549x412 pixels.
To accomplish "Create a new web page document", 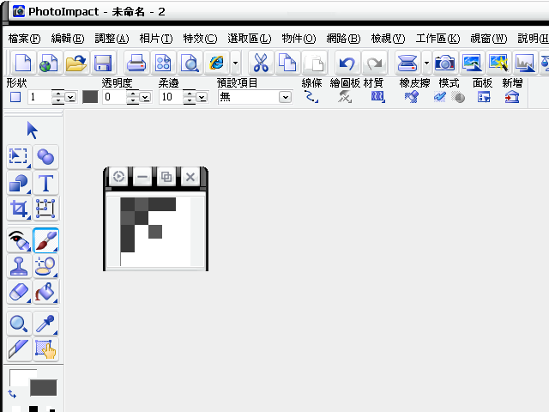I will click(50, 63).
